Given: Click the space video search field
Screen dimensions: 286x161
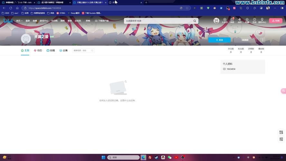Looking at the screenshot, I should point(83,50).
